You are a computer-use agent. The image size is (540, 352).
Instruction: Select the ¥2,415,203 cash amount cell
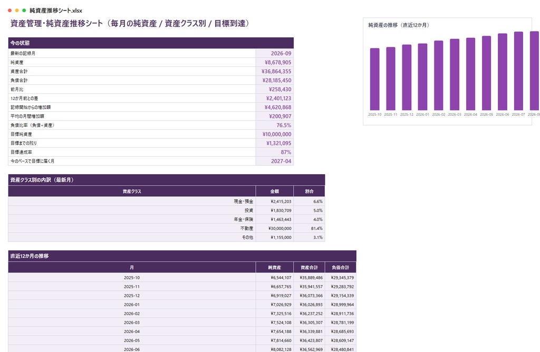(x=275, y=202)
